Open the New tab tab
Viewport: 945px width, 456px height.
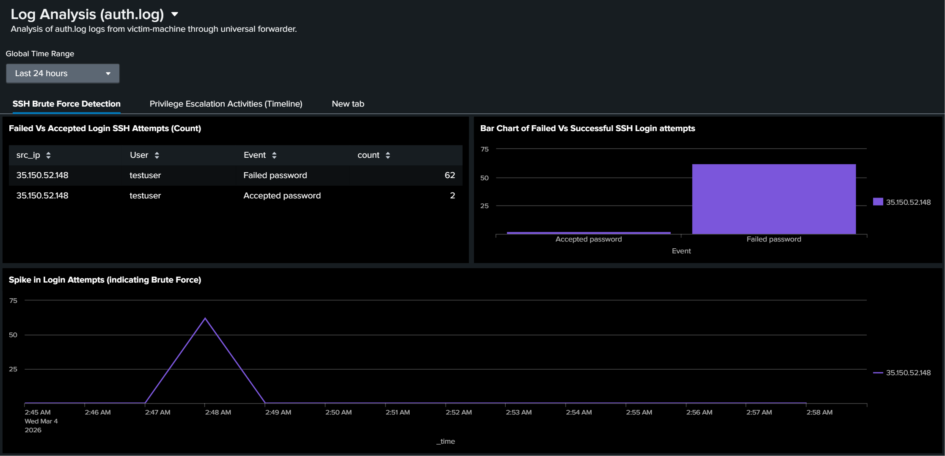pos(347,104)
